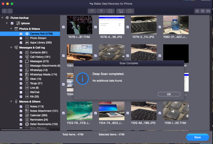Open the user account profile icon

point(130,11)
